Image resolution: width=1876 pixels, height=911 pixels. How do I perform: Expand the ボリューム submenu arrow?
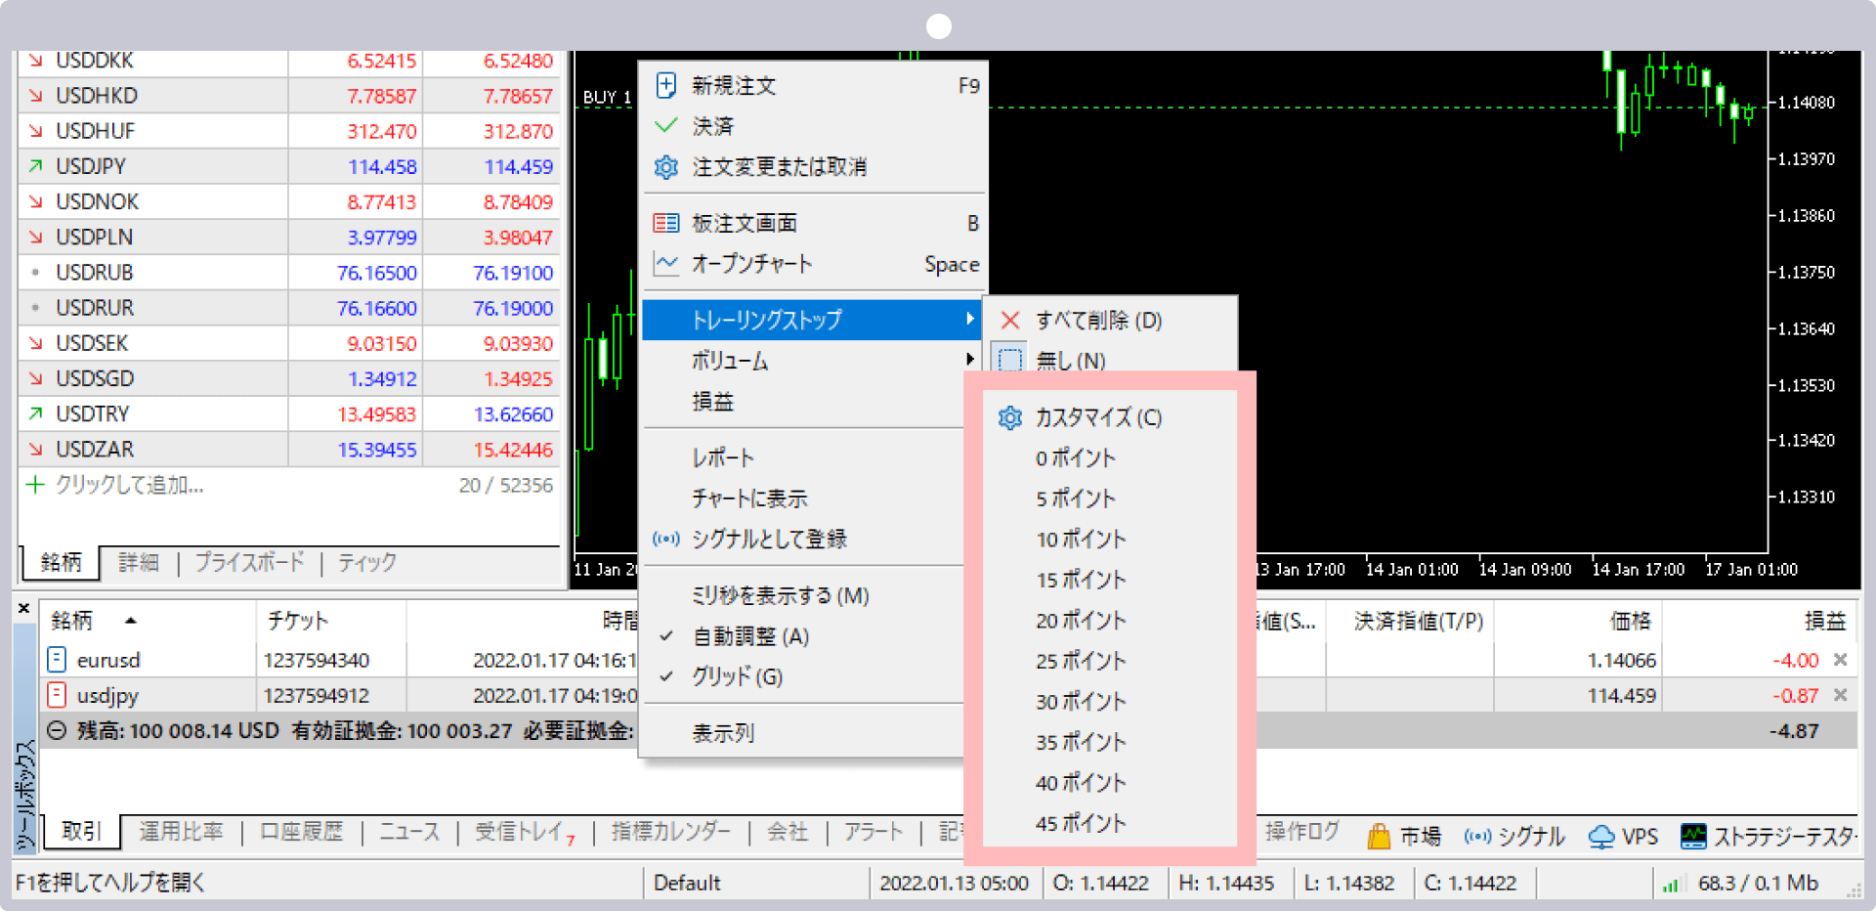point(969,360)
